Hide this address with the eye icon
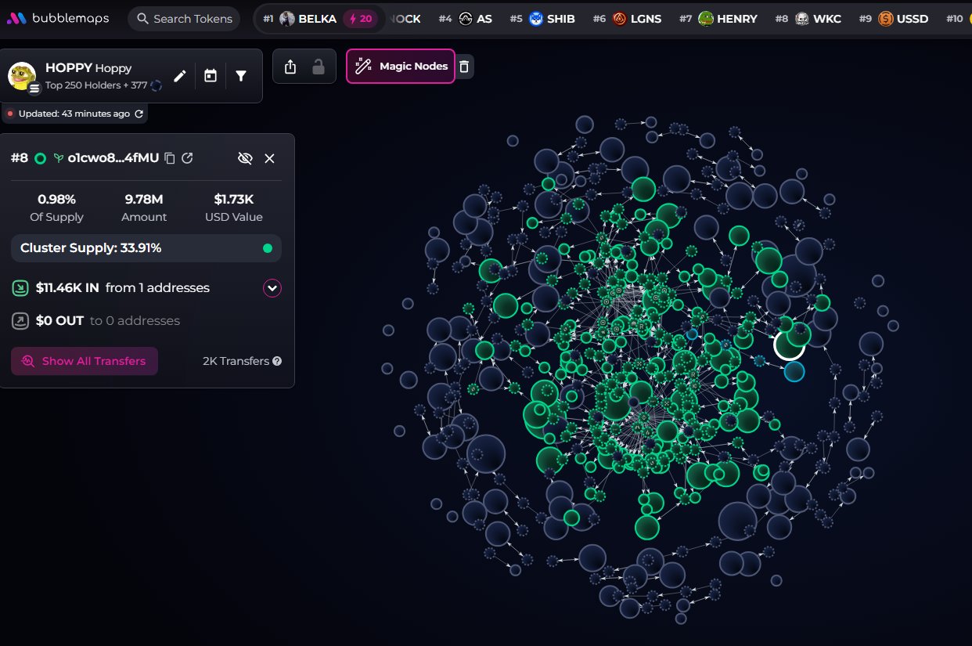Image resolution: width=972 pixels, height=646 pixels. [x=245, y=158]
